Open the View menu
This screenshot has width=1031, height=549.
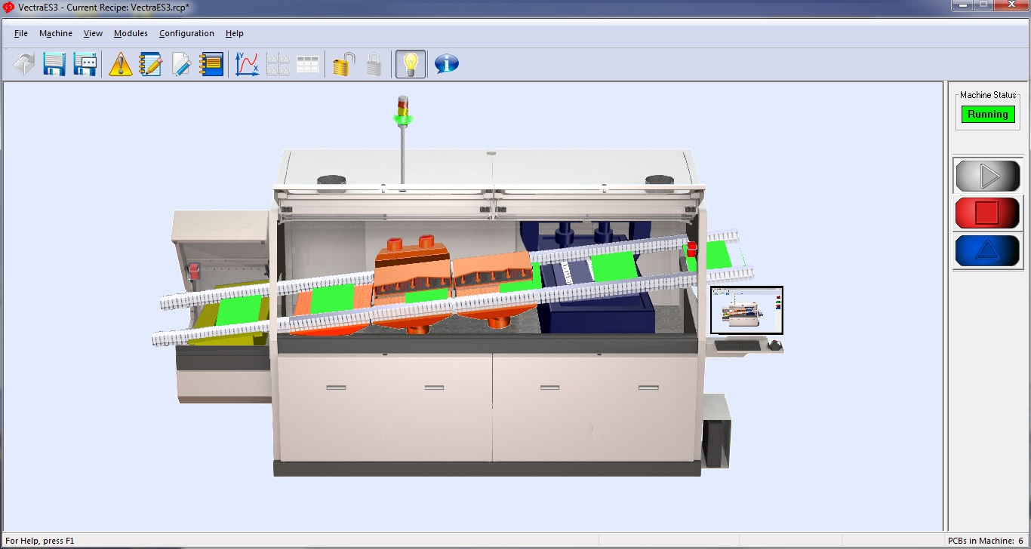click(x=93, y=33)
